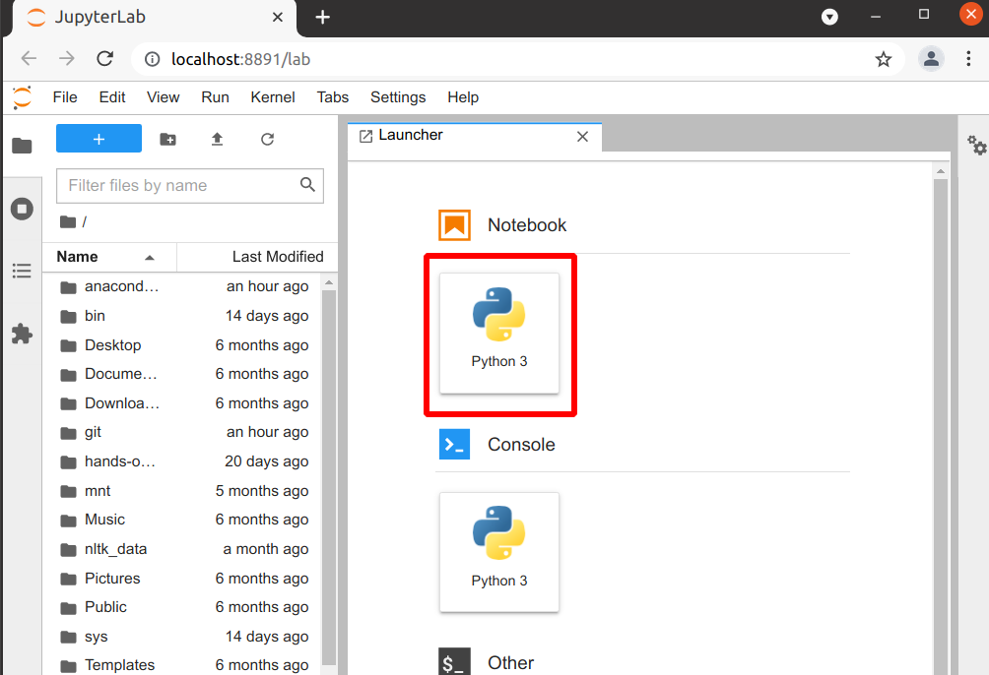Screen dimensions: 989x675
Task: Reload the browser page
Action: click(x=104, y=59)
